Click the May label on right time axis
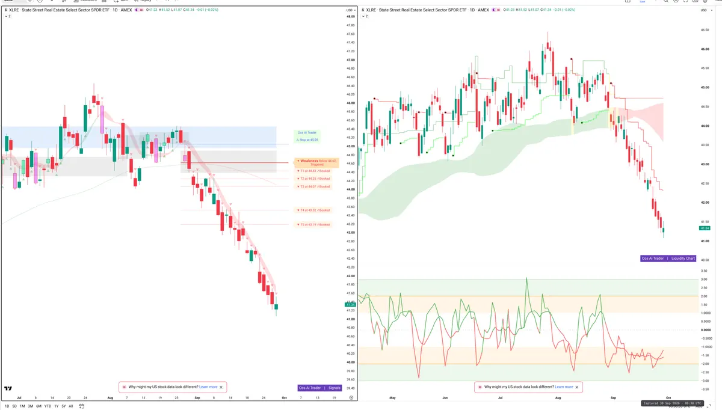Screen dimensions: 722x410 click(x=393, y=397)
